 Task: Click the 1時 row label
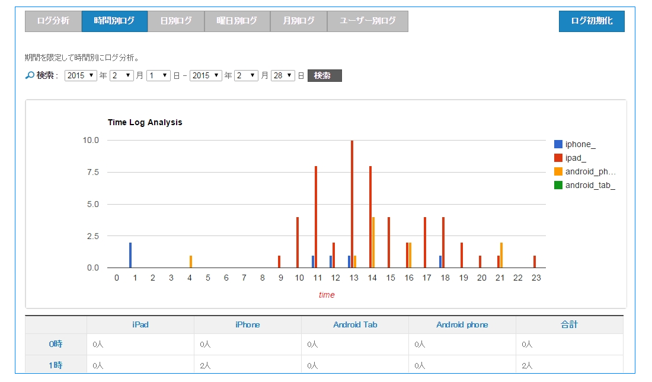56,365
